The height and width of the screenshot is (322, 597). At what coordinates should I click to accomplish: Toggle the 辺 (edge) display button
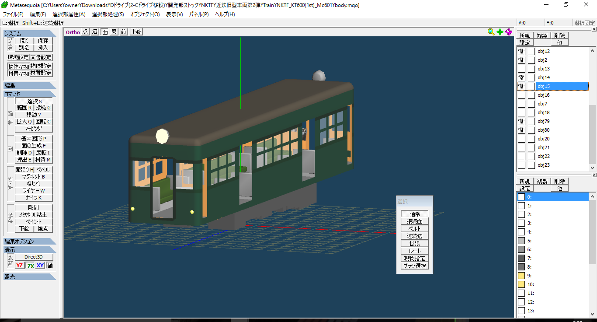(x=95, y=31)
